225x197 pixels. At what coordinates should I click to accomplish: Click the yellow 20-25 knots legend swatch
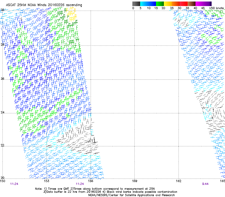(168, 4)
